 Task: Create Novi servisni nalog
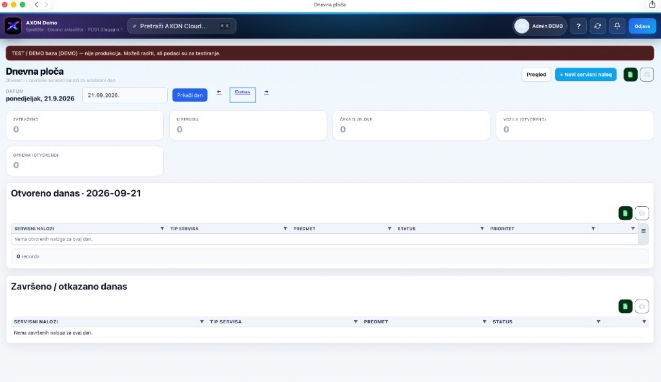tap(586, 75)
